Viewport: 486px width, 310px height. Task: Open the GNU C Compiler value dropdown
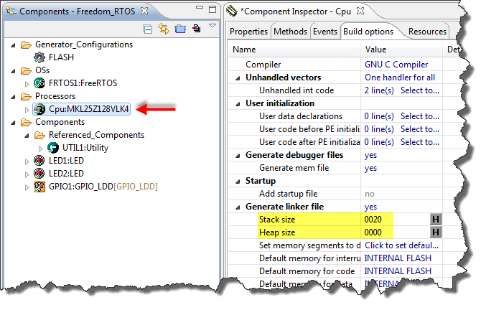point(396,65)
